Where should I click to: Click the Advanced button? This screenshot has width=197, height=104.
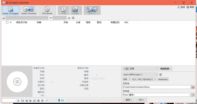[x=163, y=79]
